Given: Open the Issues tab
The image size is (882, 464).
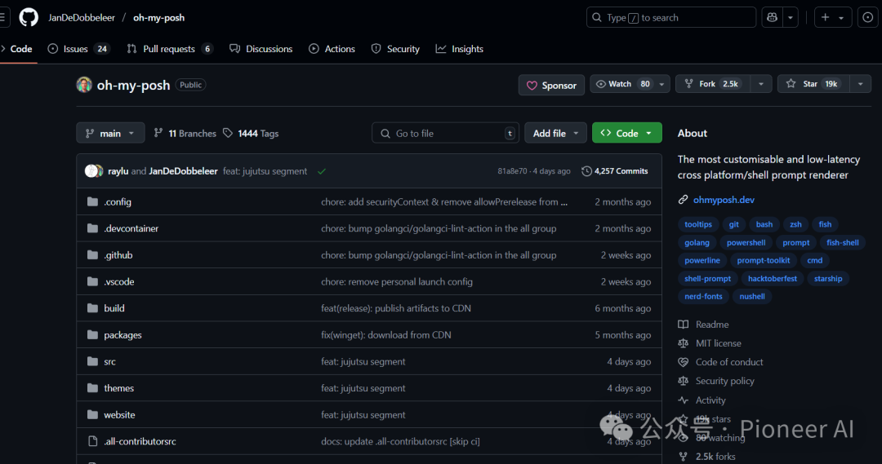Looking at the screenshot, I should pyautogui.click(x=78, y=49).
